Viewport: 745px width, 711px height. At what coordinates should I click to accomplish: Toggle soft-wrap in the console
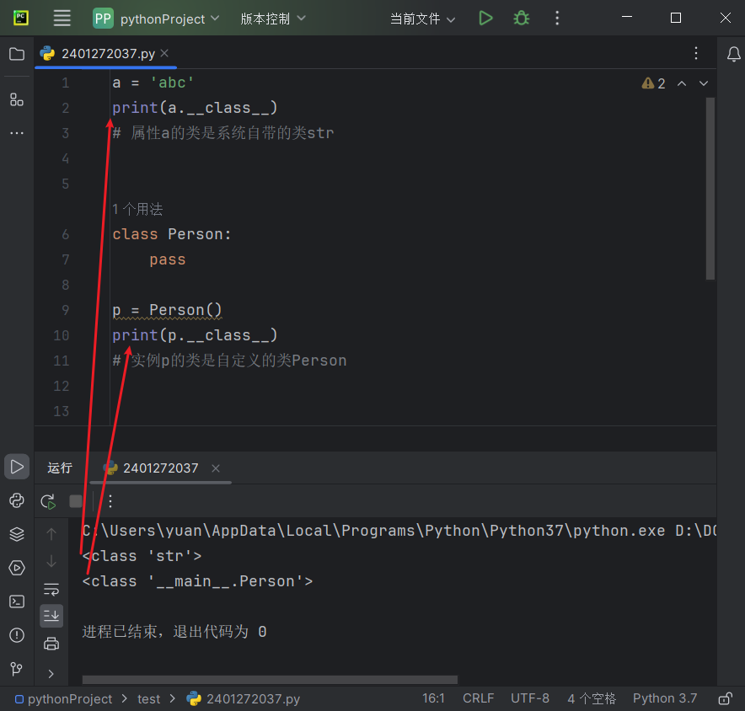tap(51, 589)
